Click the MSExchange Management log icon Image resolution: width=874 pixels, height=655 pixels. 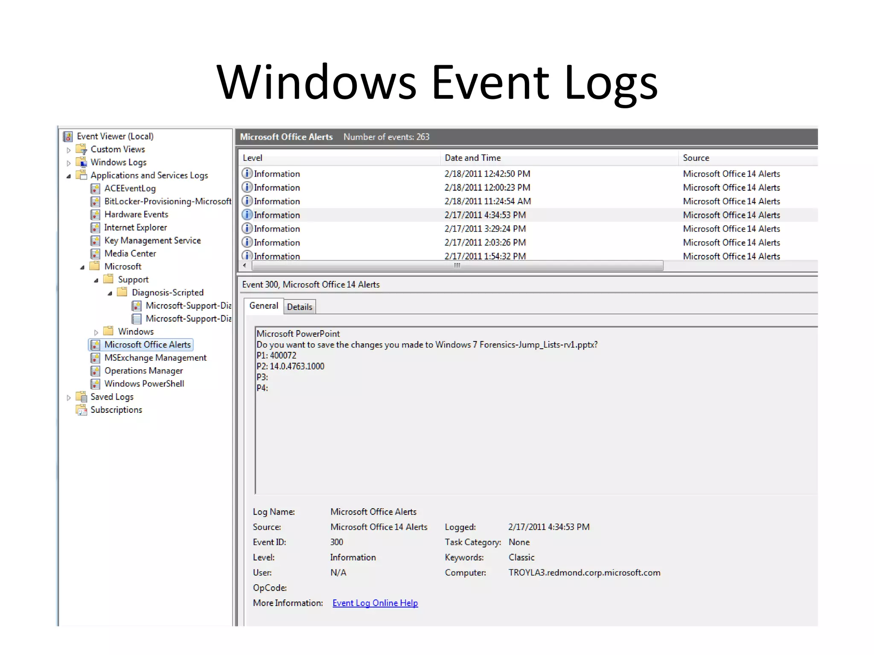95,358
